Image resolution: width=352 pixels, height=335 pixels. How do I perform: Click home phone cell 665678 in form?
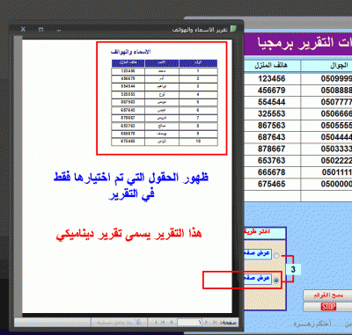click(272, 172)
